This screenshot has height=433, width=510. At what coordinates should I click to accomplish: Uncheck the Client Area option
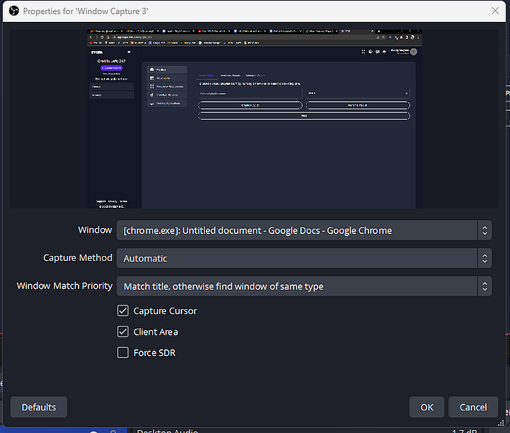[x=123, y=332]
